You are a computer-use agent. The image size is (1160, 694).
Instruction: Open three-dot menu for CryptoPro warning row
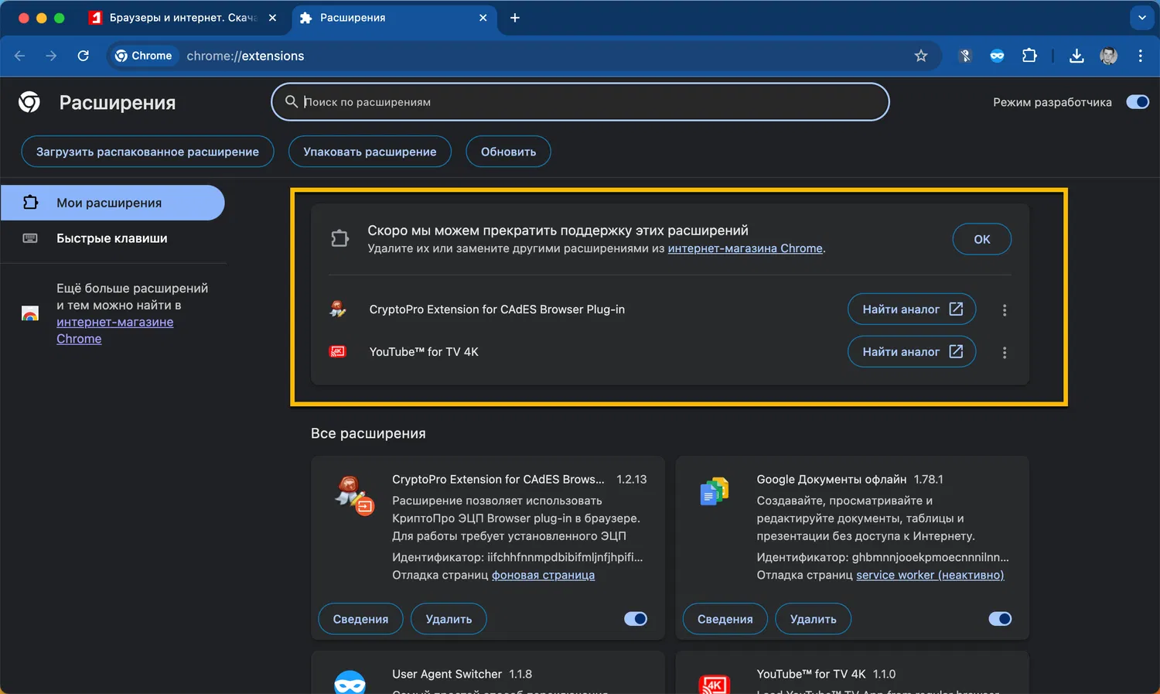[x=1005, y=310]
